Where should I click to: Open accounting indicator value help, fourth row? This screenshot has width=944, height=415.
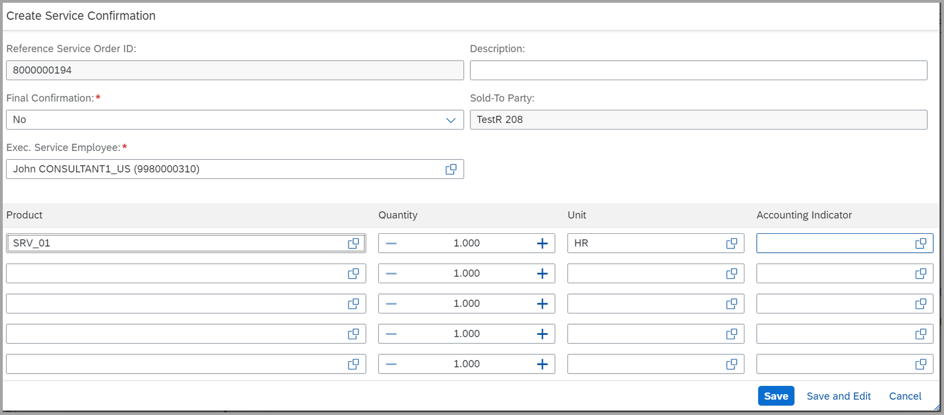point(921,334)
